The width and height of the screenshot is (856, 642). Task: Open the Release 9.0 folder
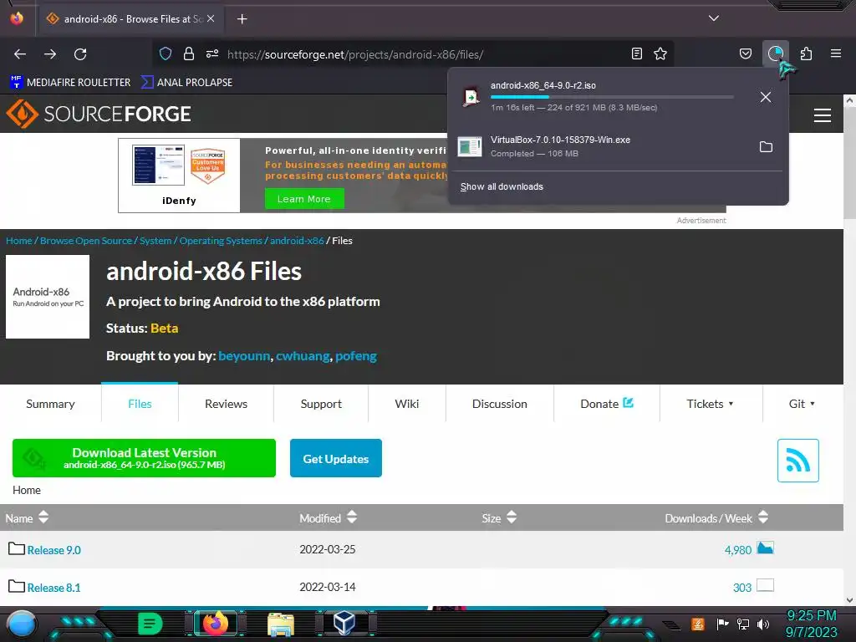tap(54, 550)
